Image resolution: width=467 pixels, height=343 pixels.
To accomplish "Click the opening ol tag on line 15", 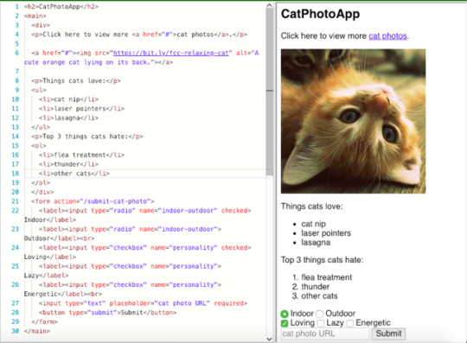I will (39, 146).
